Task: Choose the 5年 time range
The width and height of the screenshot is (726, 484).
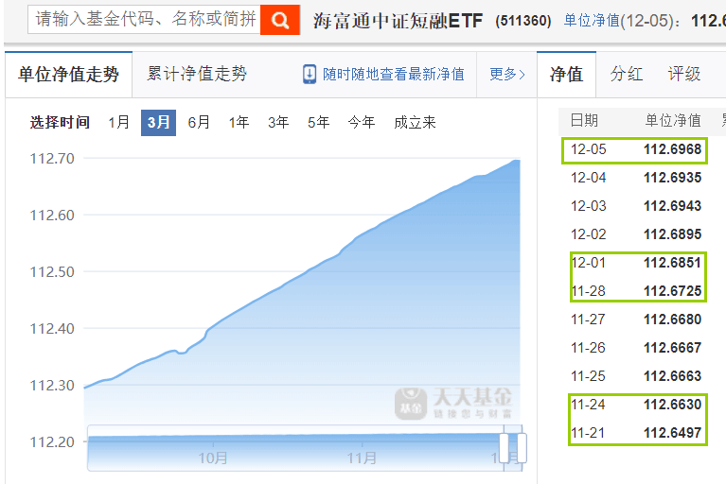Action: click(x=319, y=123)
